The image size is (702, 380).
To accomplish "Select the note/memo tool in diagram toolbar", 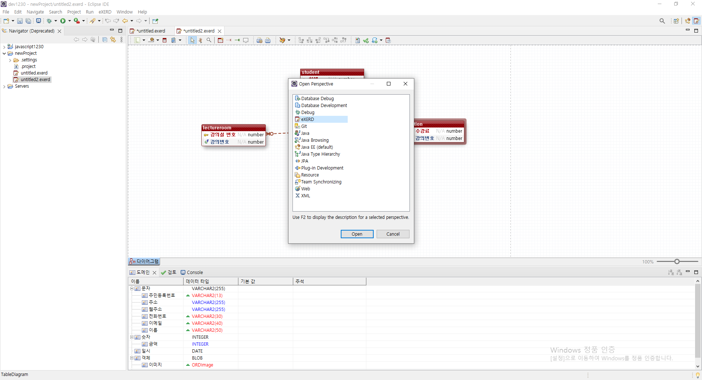I will [x=246, y=40].
